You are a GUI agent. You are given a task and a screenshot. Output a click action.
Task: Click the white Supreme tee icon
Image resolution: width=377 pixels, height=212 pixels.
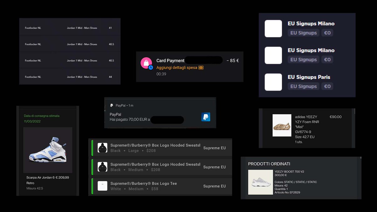[102, 186]
